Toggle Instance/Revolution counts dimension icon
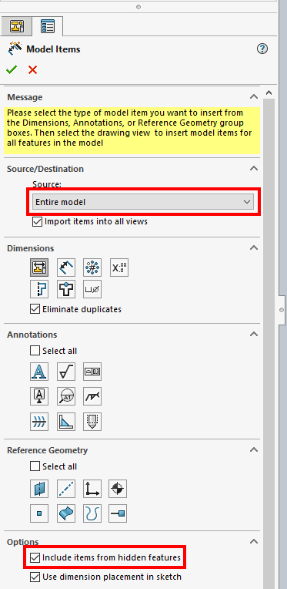 click(x=92, y=268)
